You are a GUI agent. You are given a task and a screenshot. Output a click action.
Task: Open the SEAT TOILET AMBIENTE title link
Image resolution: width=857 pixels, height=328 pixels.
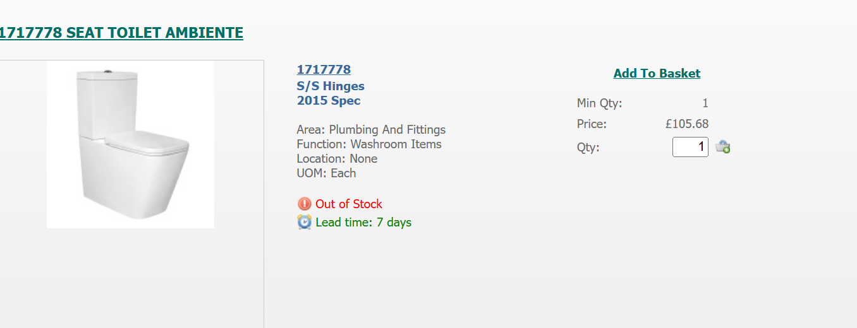(x=121, y=33)
